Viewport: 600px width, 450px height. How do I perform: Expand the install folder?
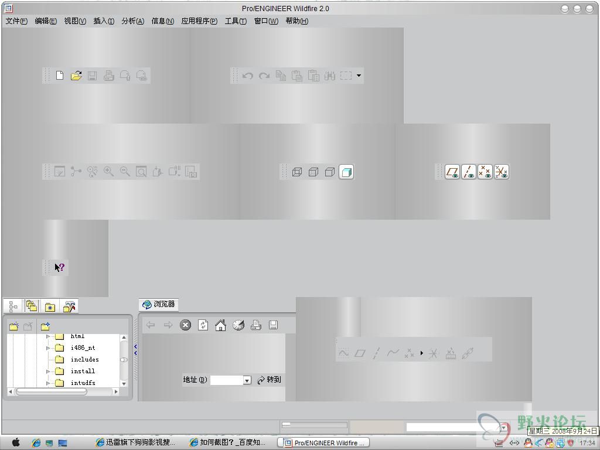(48, 371)
